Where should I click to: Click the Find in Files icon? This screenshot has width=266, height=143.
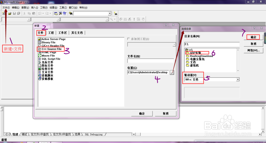(71, 13)
